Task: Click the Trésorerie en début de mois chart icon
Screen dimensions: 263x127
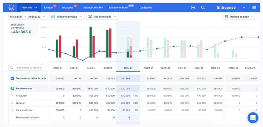Action: (12, 78)
